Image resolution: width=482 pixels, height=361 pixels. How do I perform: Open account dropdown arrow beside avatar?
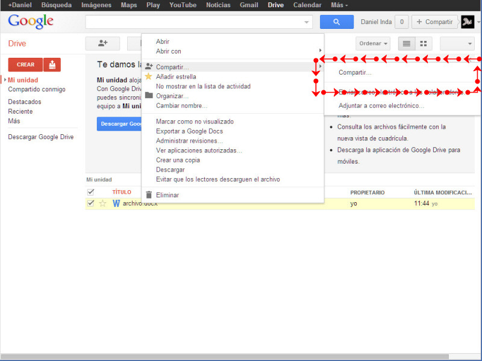click(x=478, y=22)
